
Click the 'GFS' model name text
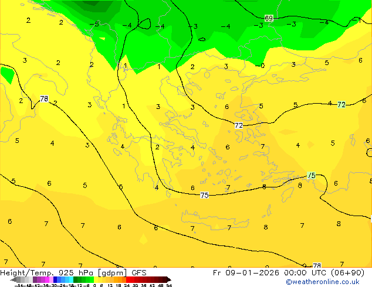tap(139, 273)
